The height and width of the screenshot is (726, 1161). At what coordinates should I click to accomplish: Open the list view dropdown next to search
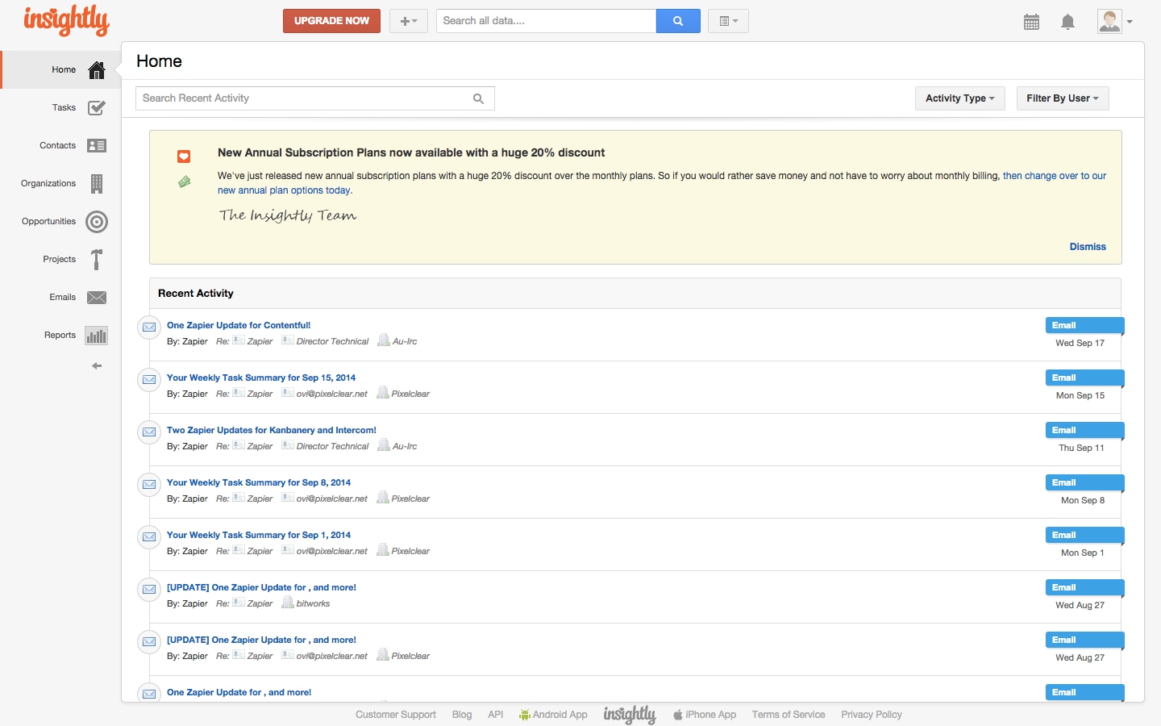tap(728, 21)
